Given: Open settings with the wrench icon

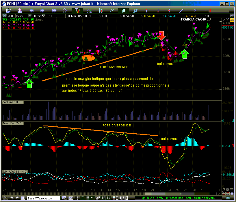Looking at the screenshot, I should pos(182,11).
